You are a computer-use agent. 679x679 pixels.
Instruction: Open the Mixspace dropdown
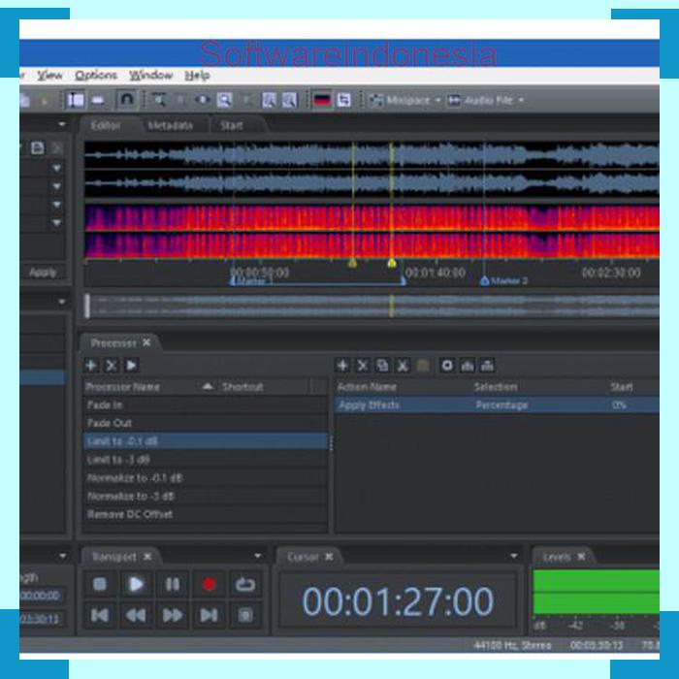coord(405,101)
